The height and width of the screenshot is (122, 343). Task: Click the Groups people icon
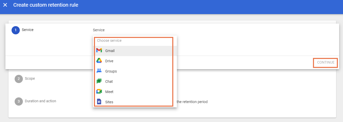[99, 71]
